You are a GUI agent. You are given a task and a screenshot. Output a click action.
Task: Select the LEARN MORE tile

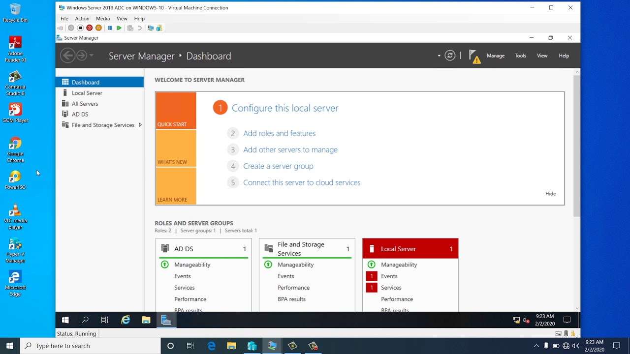point(176,186)
